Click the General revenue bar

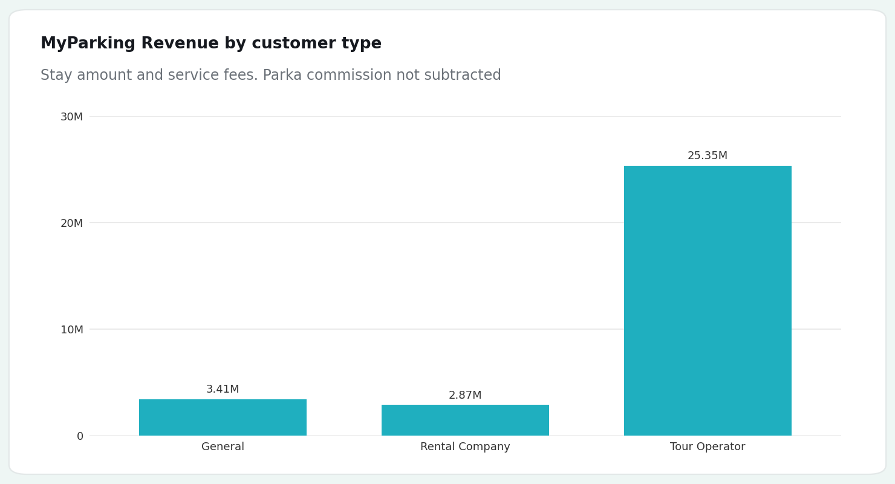point(223,417)
